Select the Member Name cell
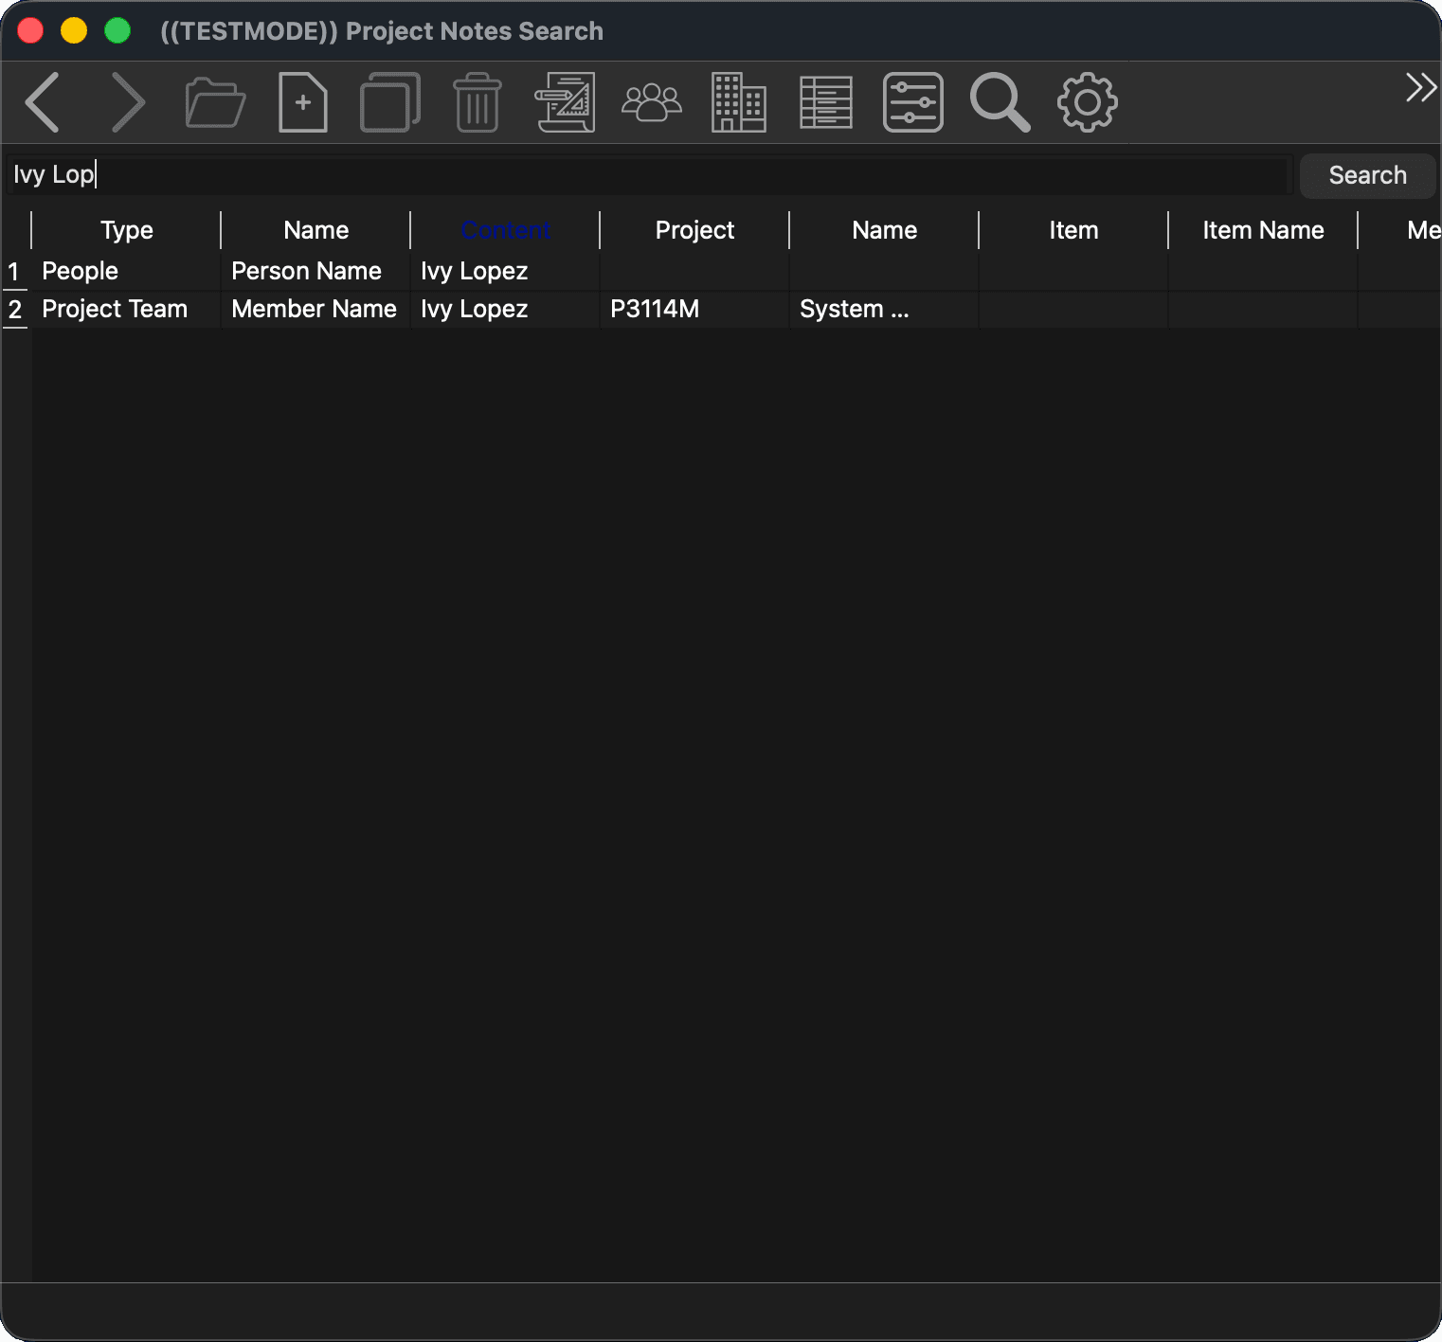Viewport: 1442px width, 1342px height. pos(315,310)
